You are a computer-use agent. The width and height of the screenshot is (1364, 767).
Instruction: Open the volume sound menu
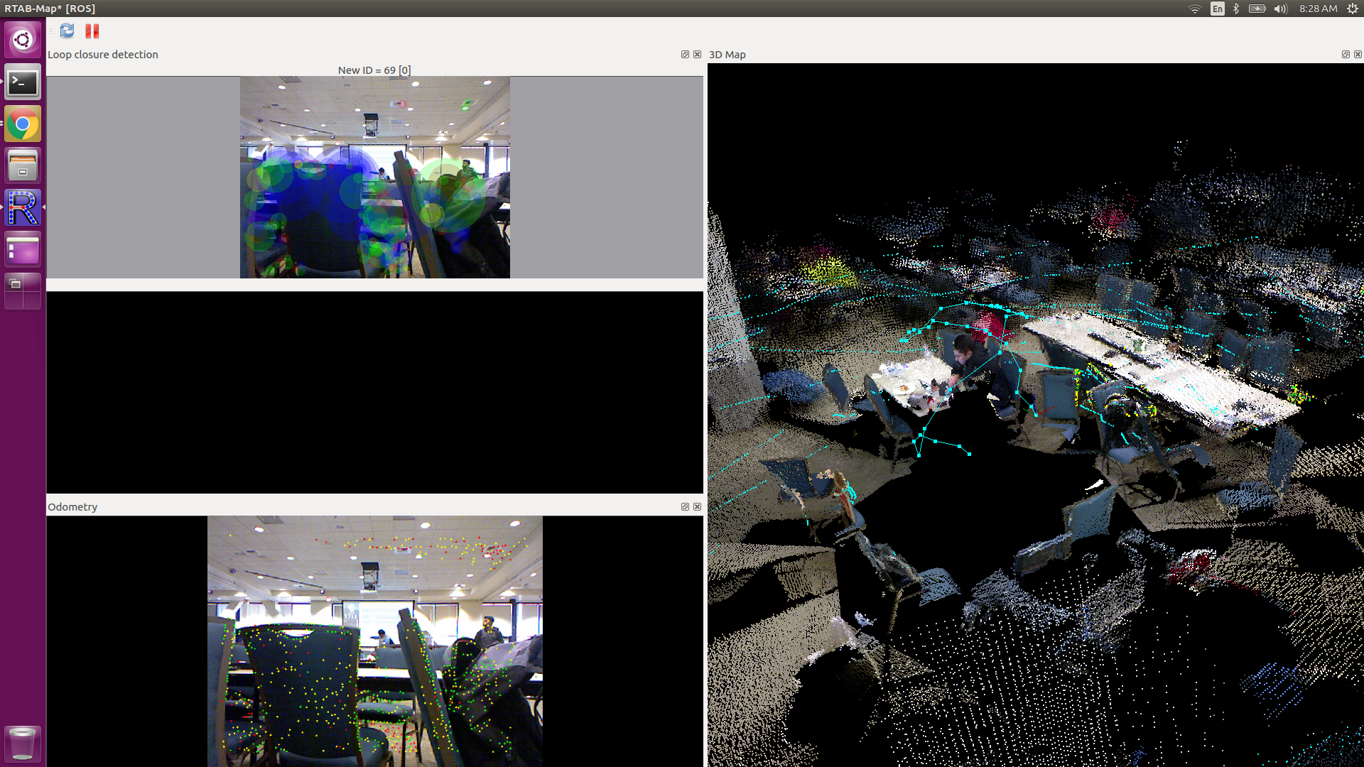click(x=1280, y=9)
